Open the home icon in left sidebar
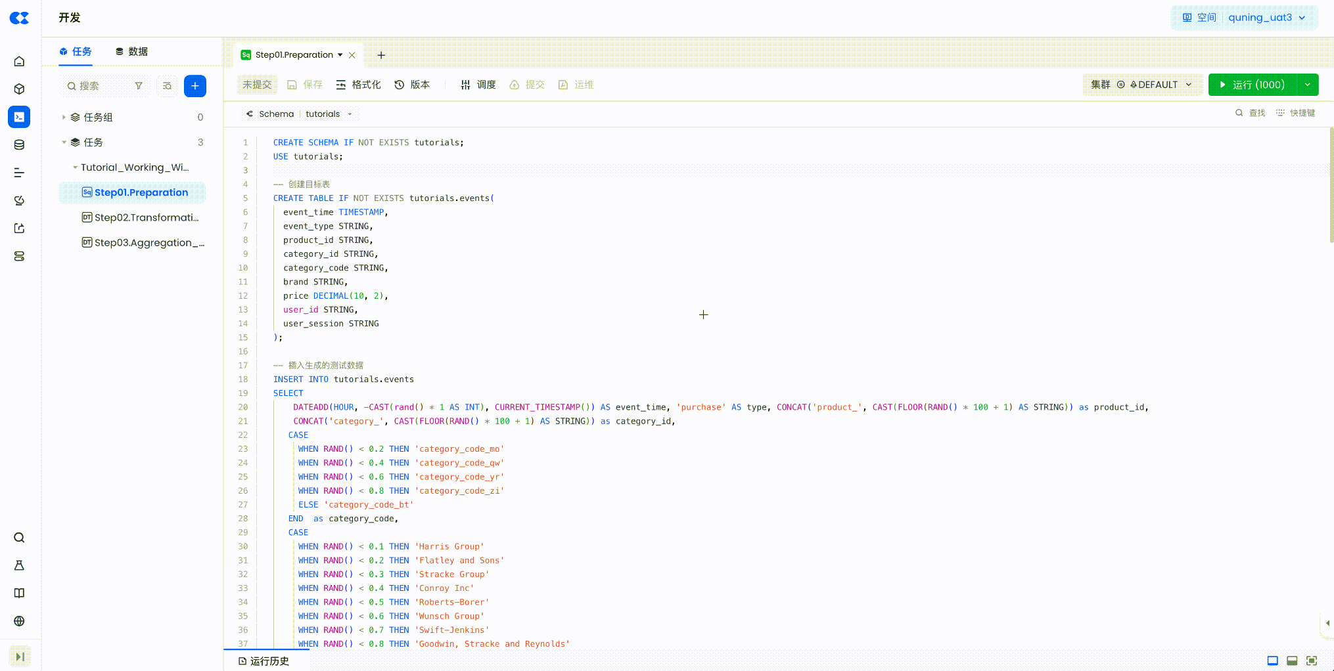 click(19, 61)
